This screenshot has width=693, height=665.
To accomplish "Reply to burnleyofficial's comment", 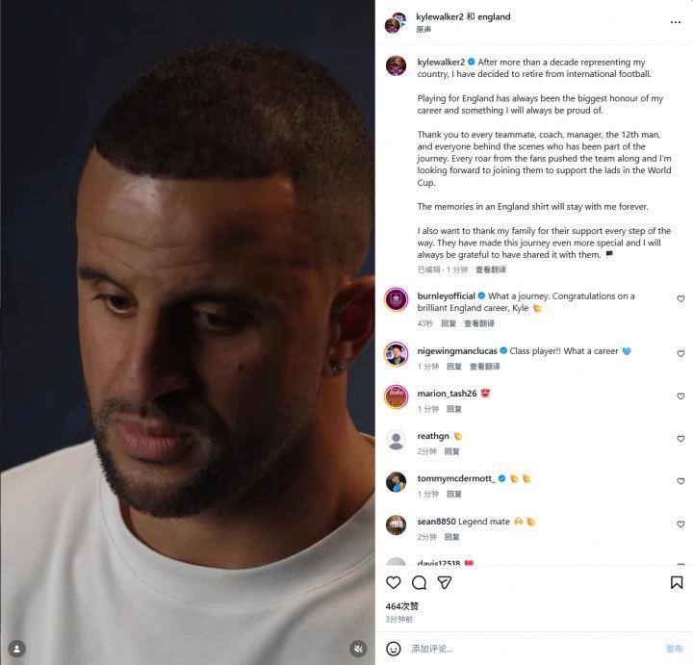I will (x=448, y=323).
